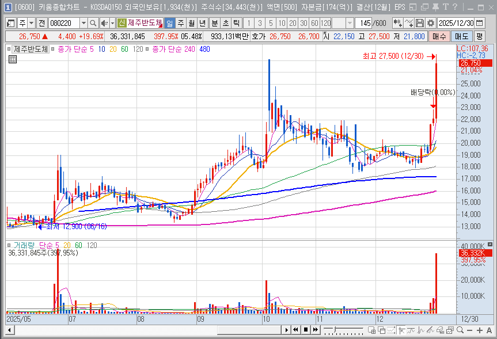Click the 매수 buy button
This screenshot has height=339, width=497.
[x=439, y=36]
